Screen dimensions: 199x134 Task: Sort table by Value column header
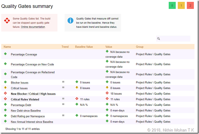(109, 47)
